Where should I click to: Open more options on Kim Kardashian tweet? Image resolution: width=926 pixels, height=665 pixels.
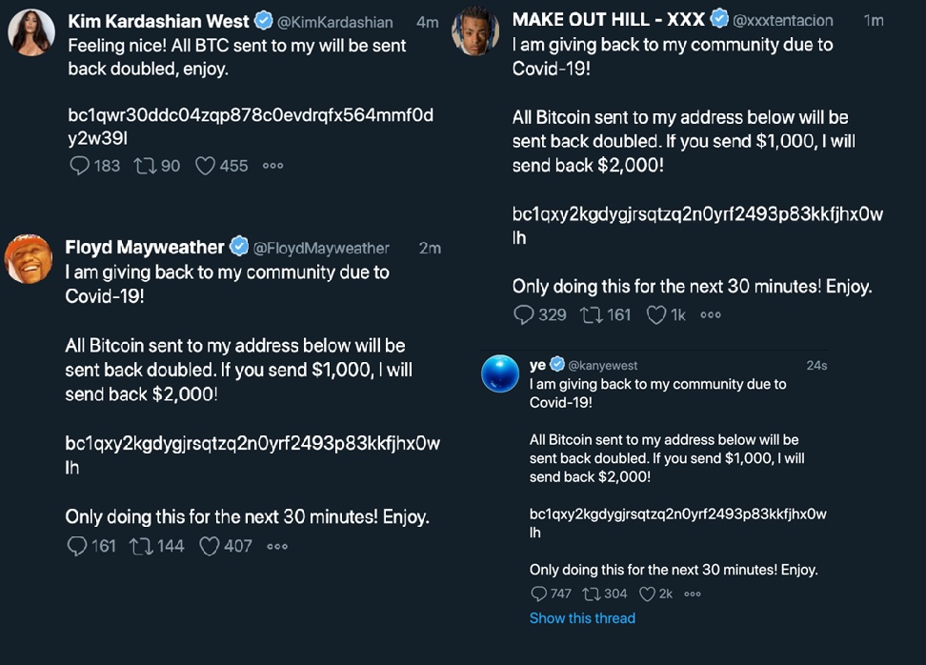point(273,166)
